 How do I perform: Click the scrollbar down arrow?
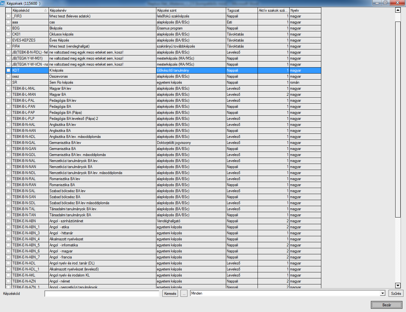pyautogui.click(x=398, y=285)
